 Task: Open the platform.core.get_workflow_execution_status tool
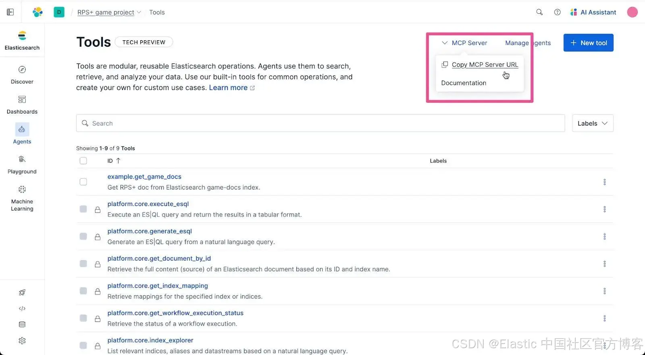pyautogui.click(x=175, y=313)
